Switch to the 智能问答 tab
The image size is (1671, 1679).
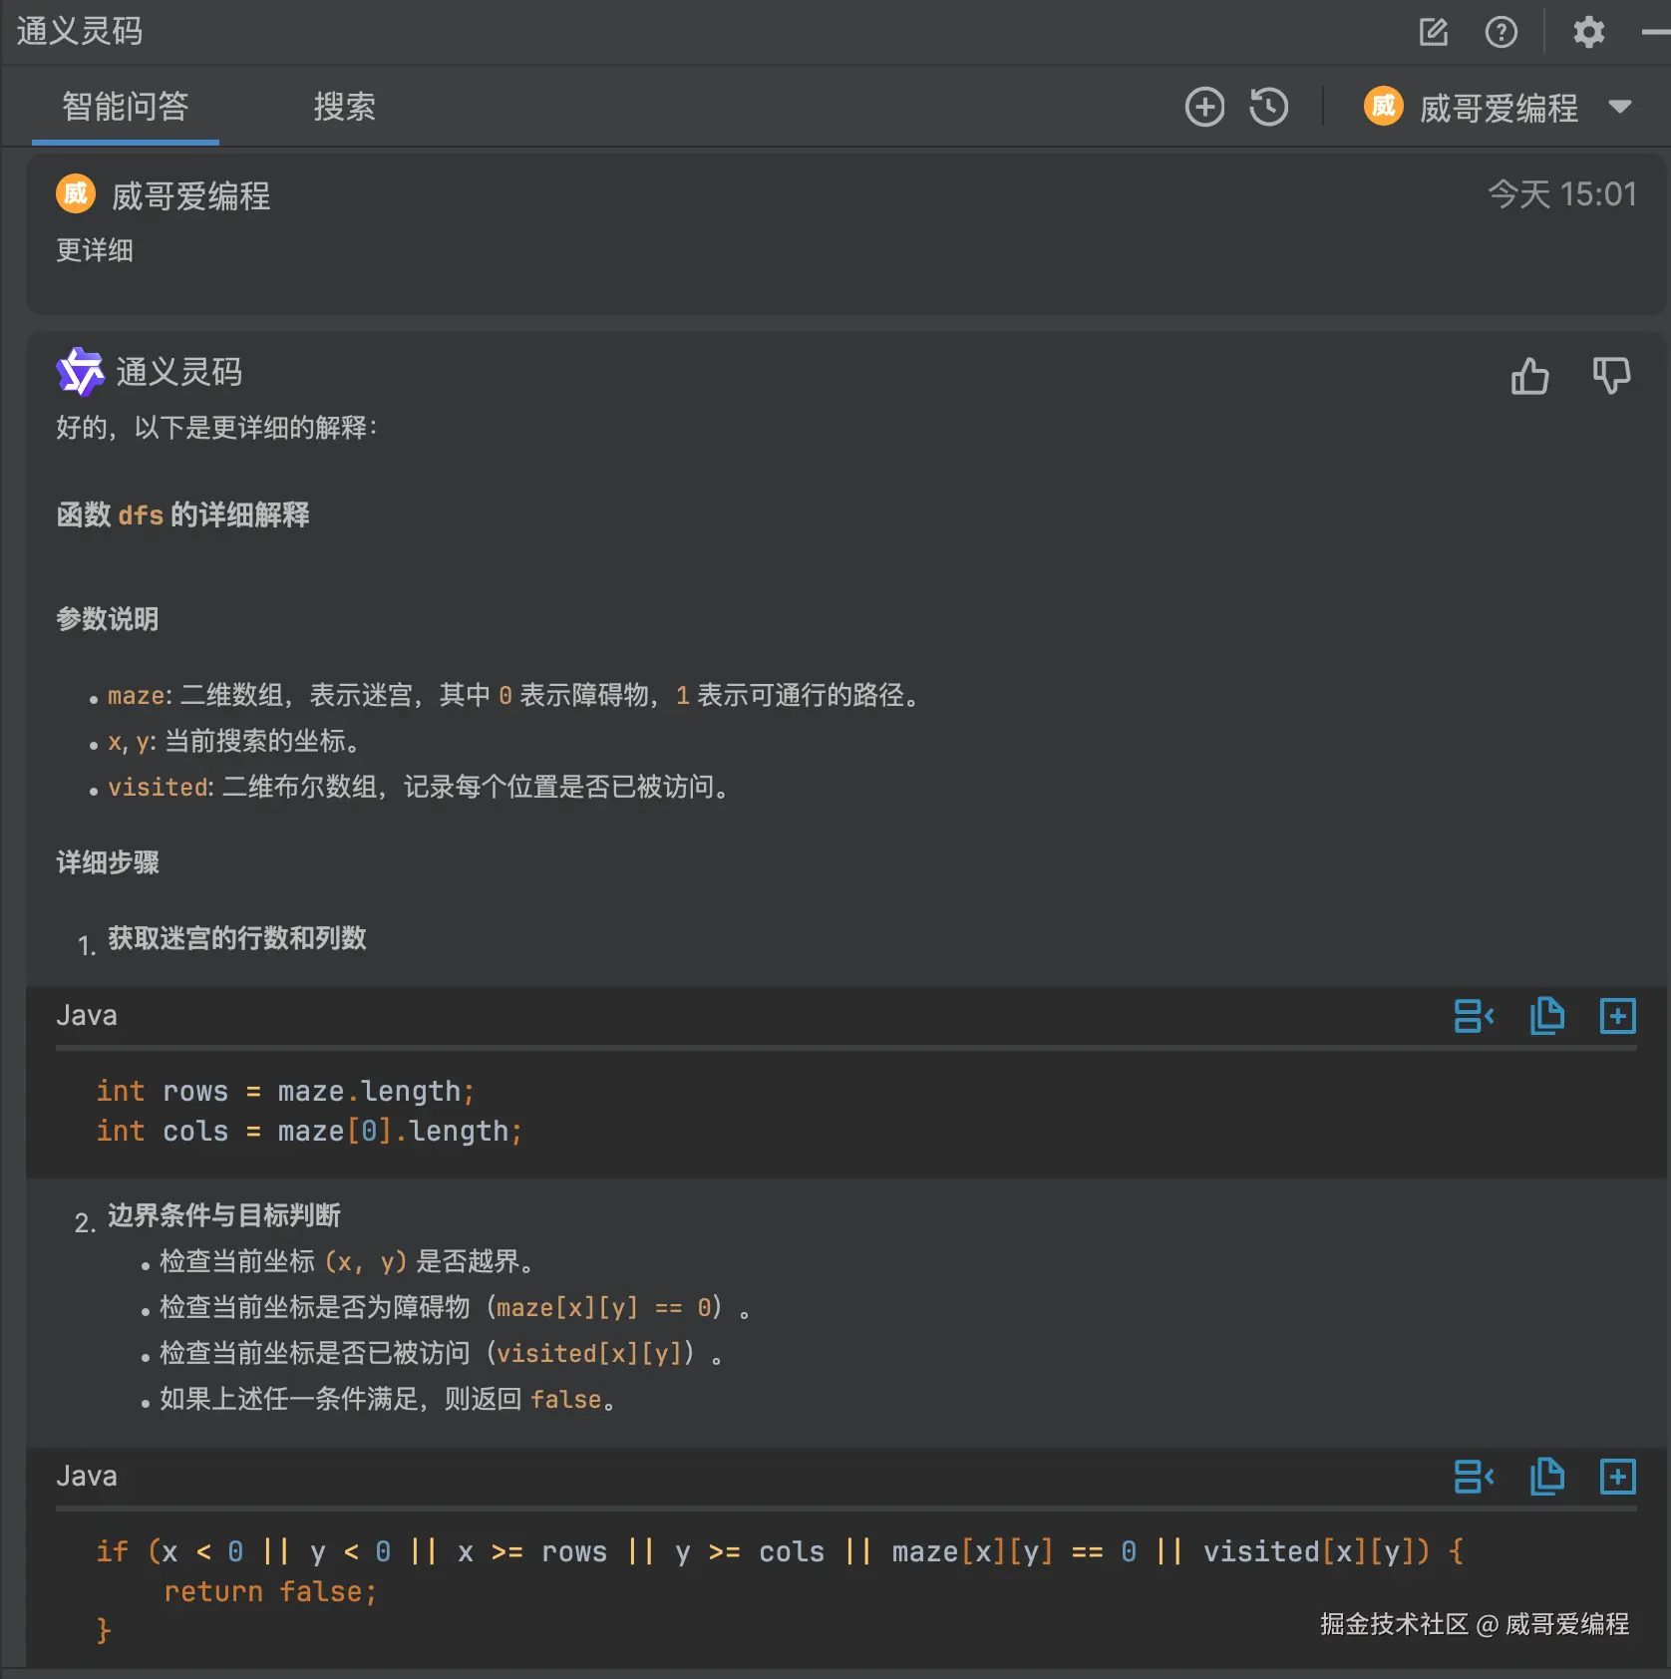126,107
